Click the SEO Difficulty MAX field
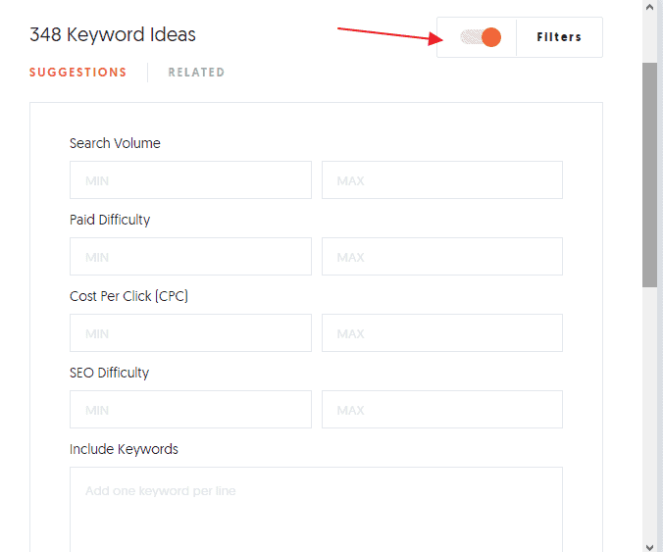Viewport: 663px width, 552px height. (441, 410)
